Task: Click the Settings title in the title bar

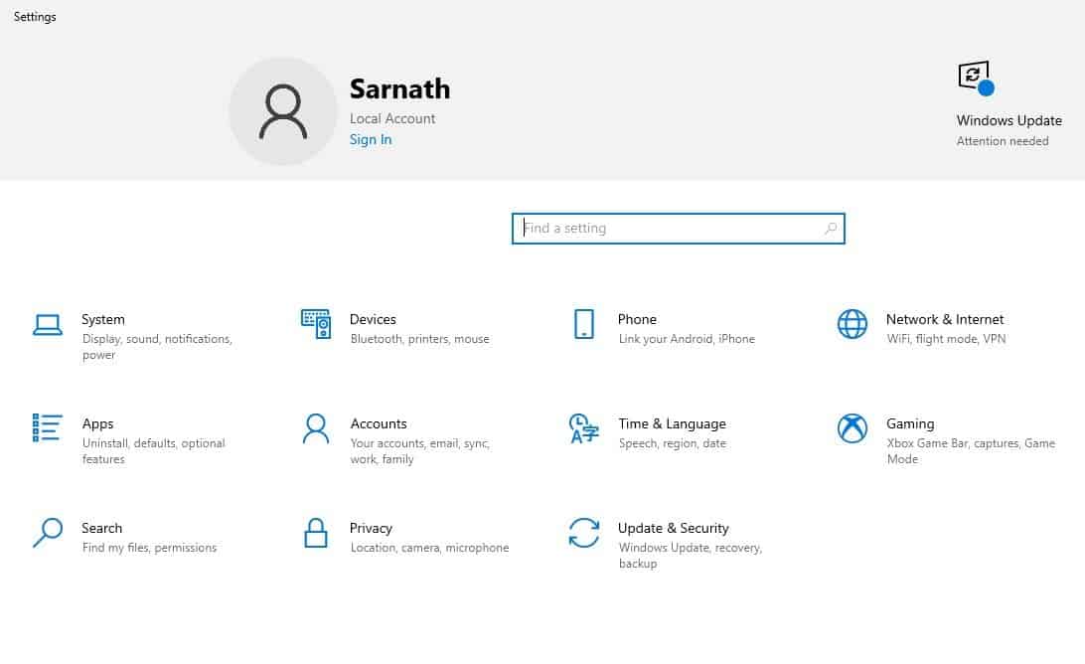Action: tap(34, 16)
